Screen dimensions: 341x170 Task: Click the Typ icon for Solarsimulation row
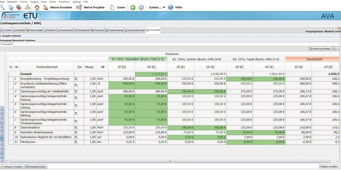coord(76,127)
